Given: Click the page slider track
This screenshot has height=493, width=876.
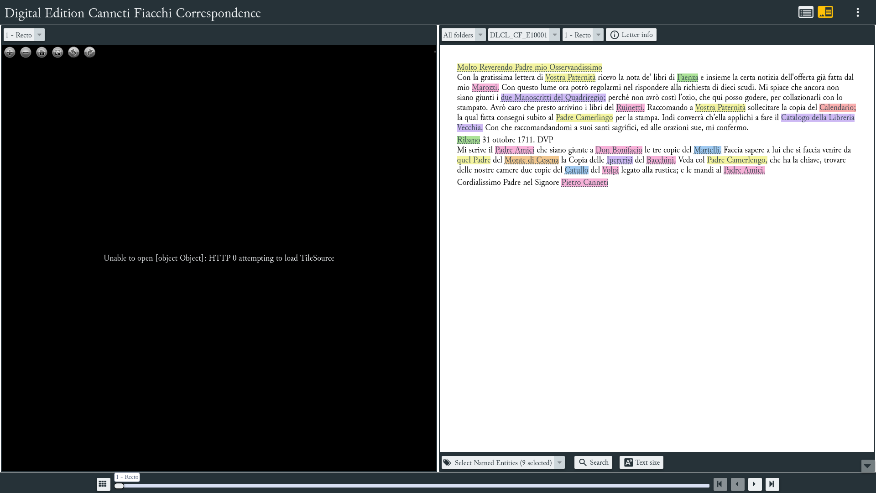Looking at the screenshot, I should click(x=412, y=486).
